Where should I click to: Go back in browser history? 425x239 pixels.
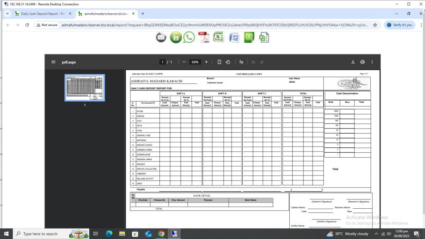[x=8, y=25]
